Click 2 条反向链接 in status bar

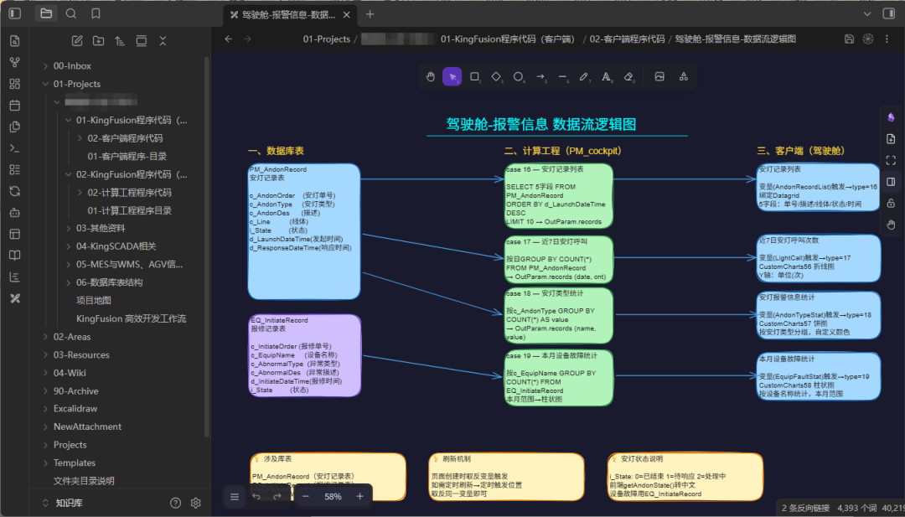(x=806, y=508)
